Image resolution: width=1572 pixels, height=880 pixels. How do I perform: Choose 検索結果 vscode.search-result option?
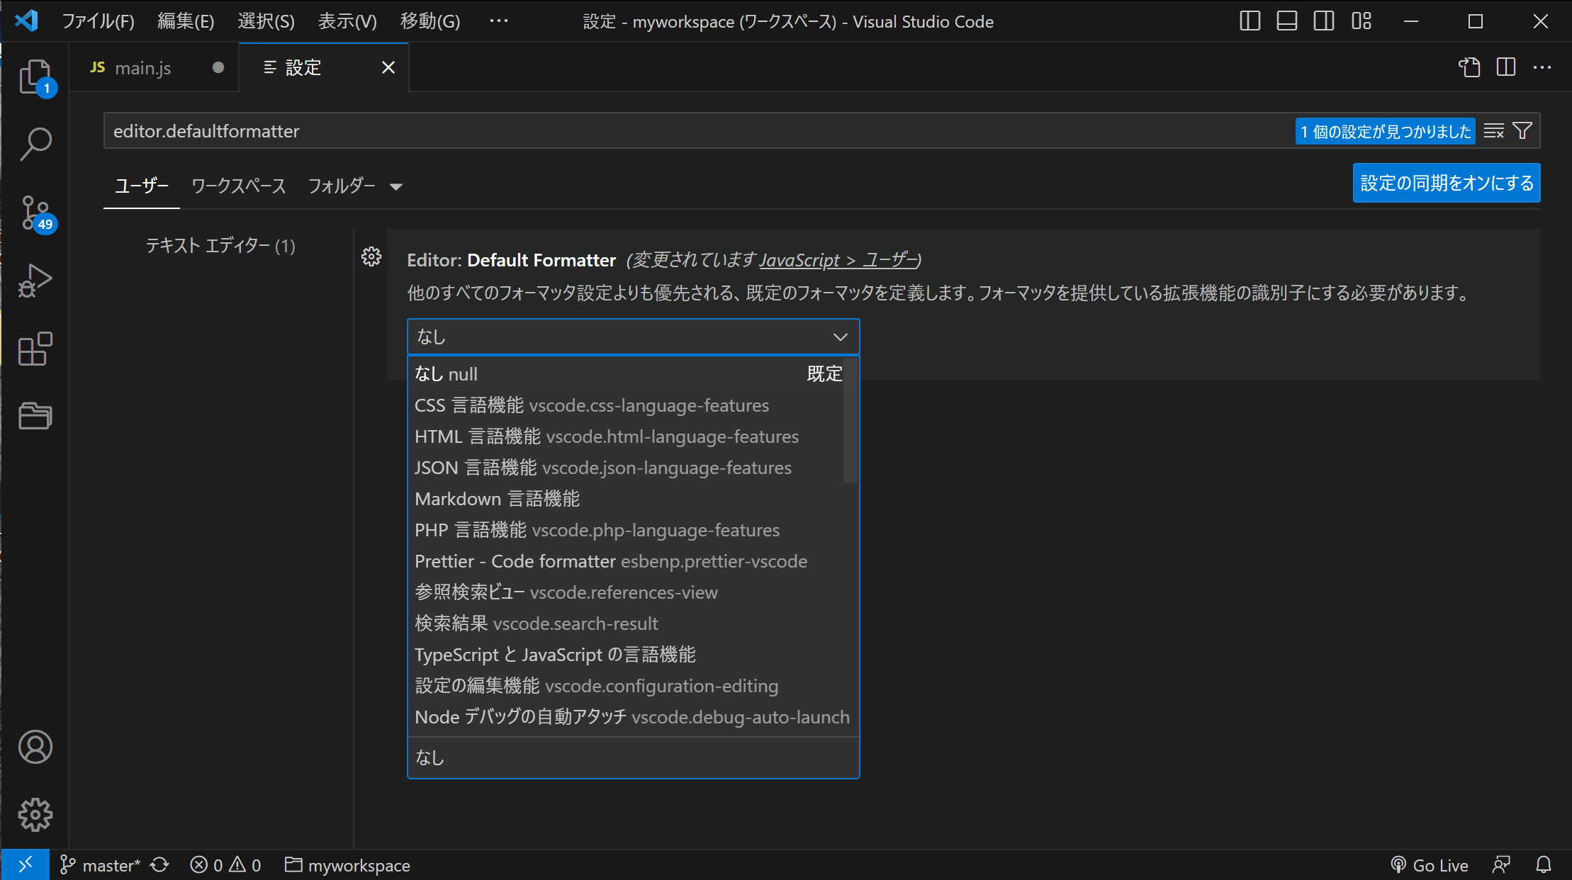coord(633,623)
